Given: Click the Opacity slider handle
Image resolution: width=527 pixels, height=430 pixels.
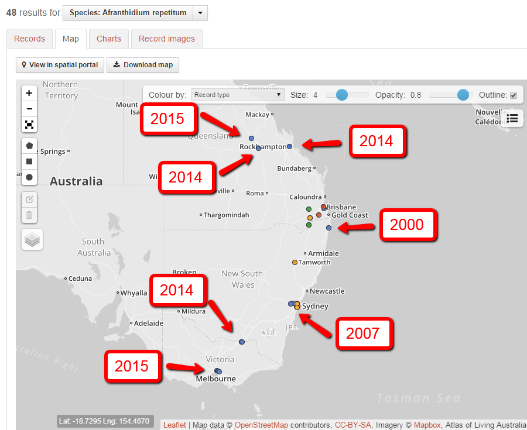Looking at the screenshot, I should (463, 95).
